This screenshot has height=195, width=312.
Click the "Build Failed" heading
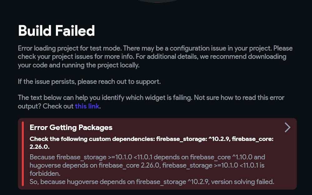coord(56,31)
